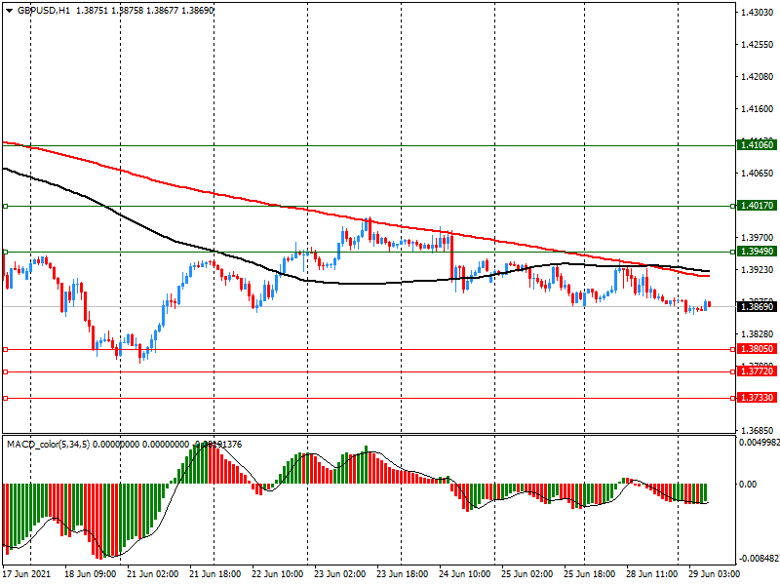This screenshot has width=780, height=585.
Task: Click the 1.42080 value on price axis
Action: tap(758, 77)
